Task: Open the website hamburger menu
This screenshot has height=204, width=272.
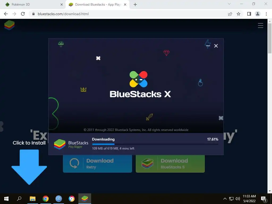Action: tap(260, 25)
